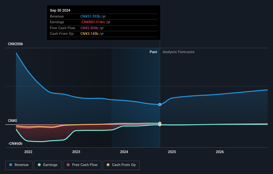Screen dimensions: 273x174
Task: Toggle the Free Cash Flow legend button
Action: pos(82,165)
